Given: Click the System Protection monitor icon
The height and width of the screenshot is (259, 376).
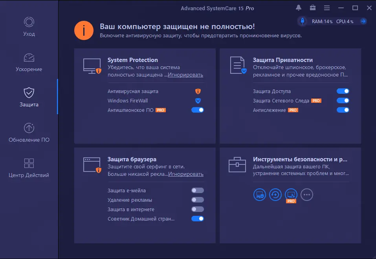Looking at the screenshot, I should (92, 66).
